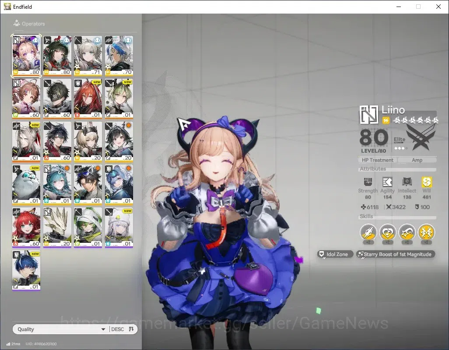This screenshot has height=350, width=449.
Task: Pick the masked dark-haired level 60 operator card
Action: click(57, 99)
